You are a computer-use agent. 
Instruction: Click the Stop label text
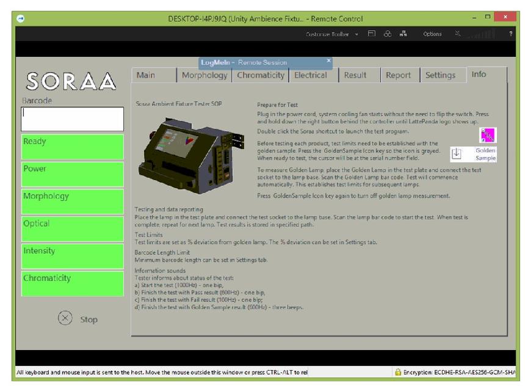coord(89,319)
